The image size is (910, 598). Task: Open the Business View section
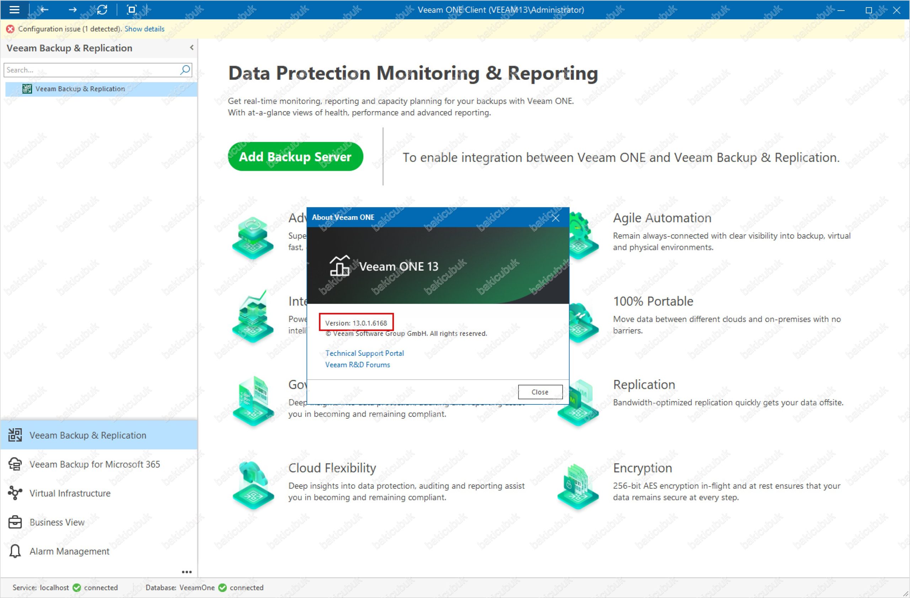click(57, 522)
